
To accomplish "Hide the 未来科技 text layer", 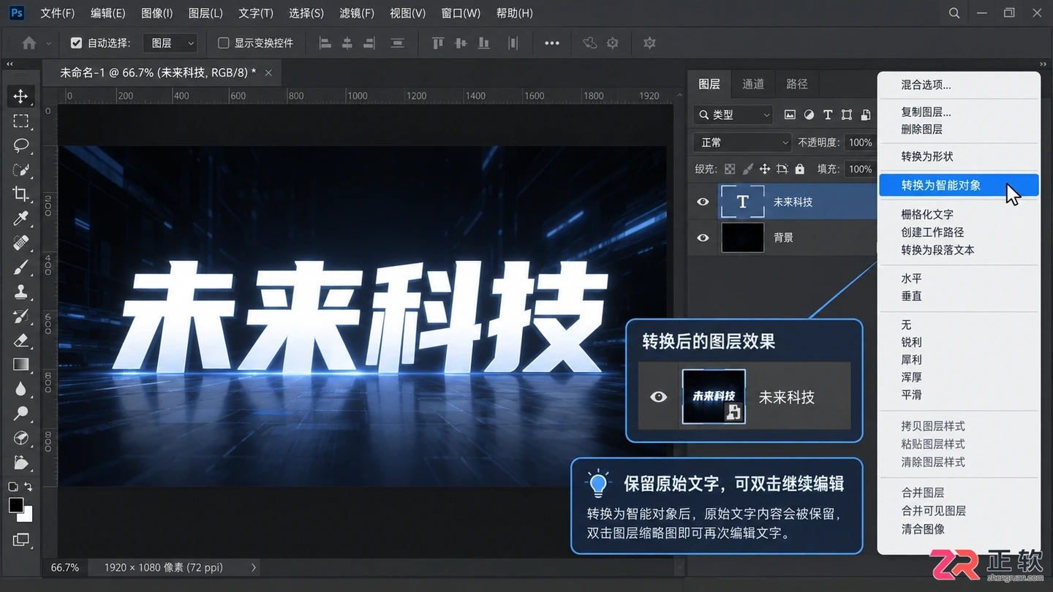I will coord(703,202).
